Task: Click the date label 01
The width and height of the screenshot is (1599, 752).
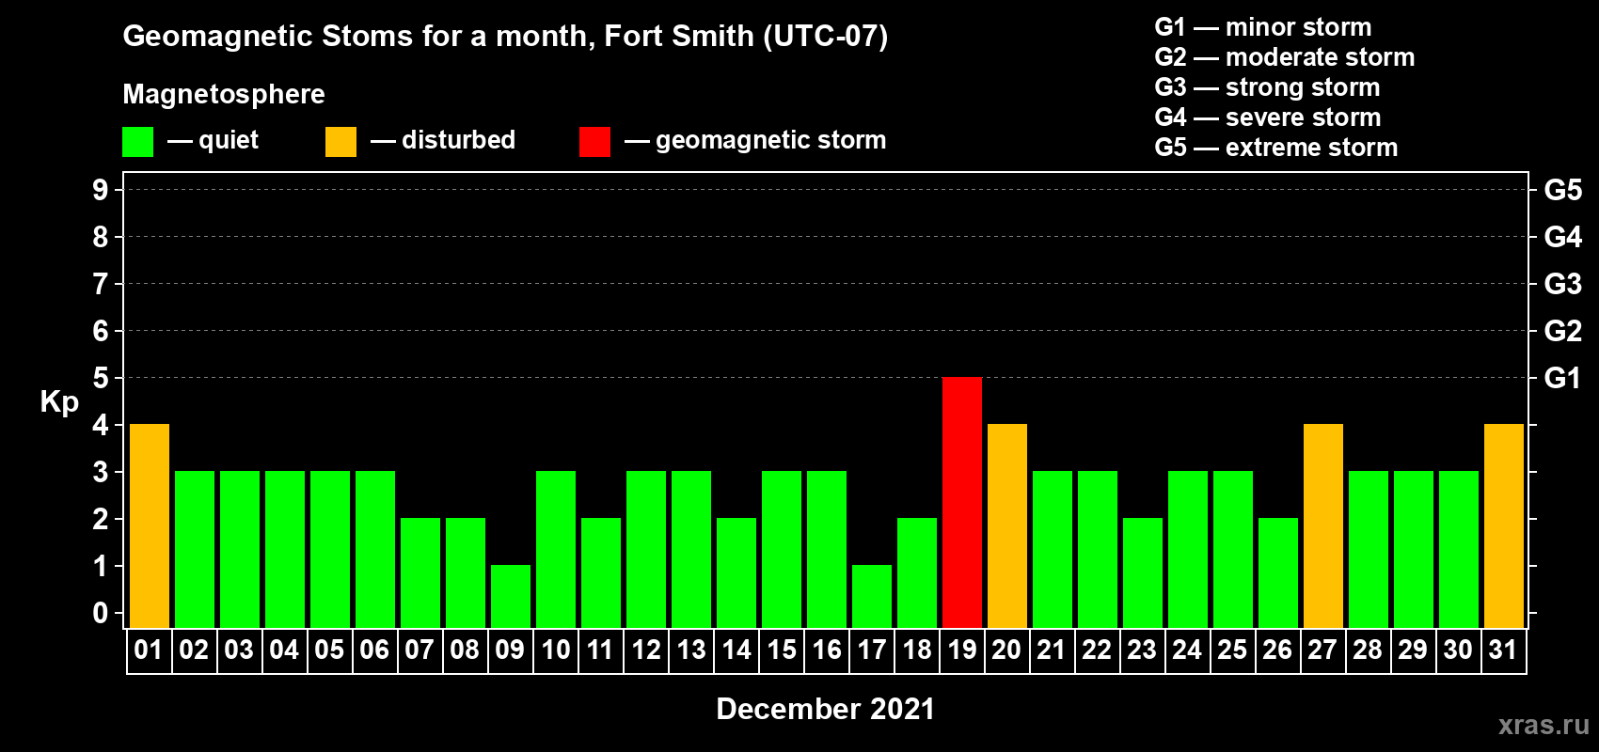Action: click(149, 650)
